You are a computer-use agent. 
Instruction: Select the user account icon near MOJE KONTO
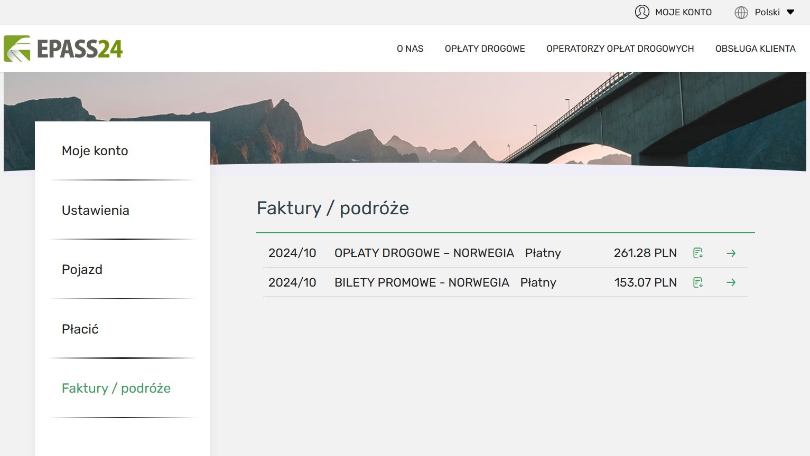[642, 12]
